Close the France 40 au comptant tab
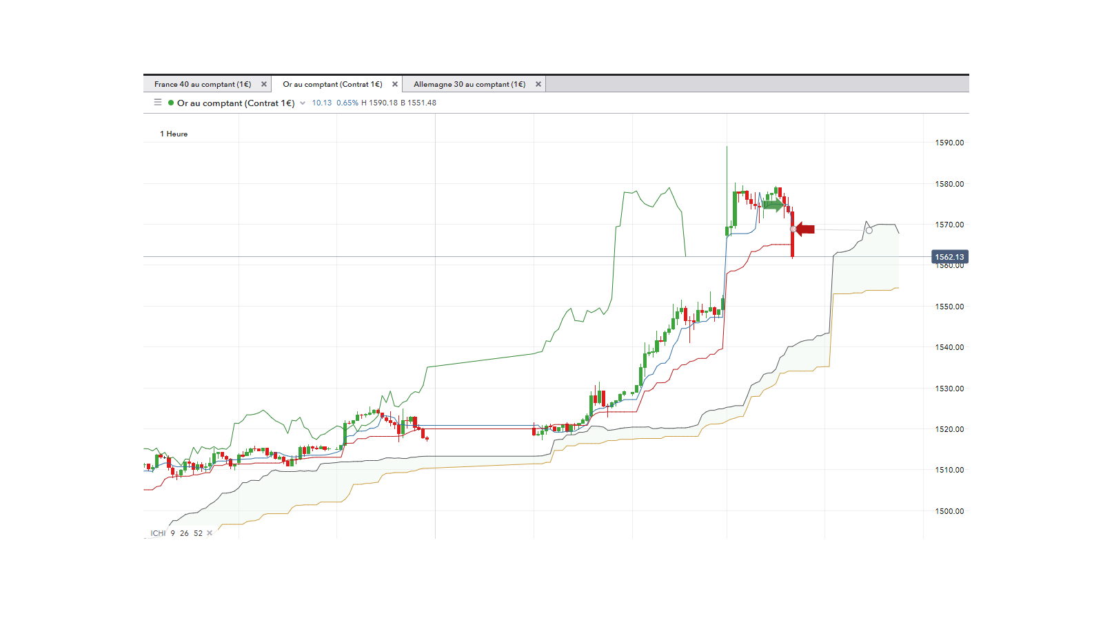 click(x=264, y=85)
